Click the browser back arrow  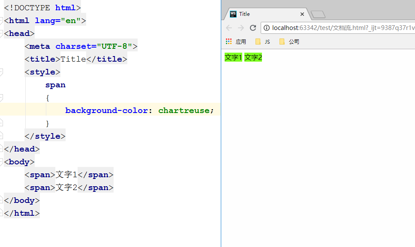click(x=229, y=28)
